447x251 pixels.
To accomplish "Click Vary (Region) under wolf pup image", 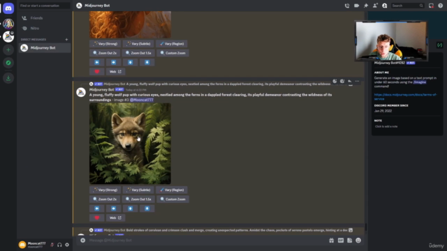I will tap(172, 190).
